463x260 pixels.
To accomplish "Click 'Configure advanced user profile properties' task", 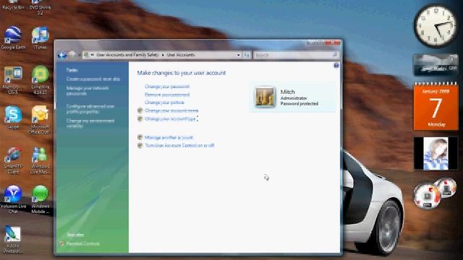I will point(90,109).
